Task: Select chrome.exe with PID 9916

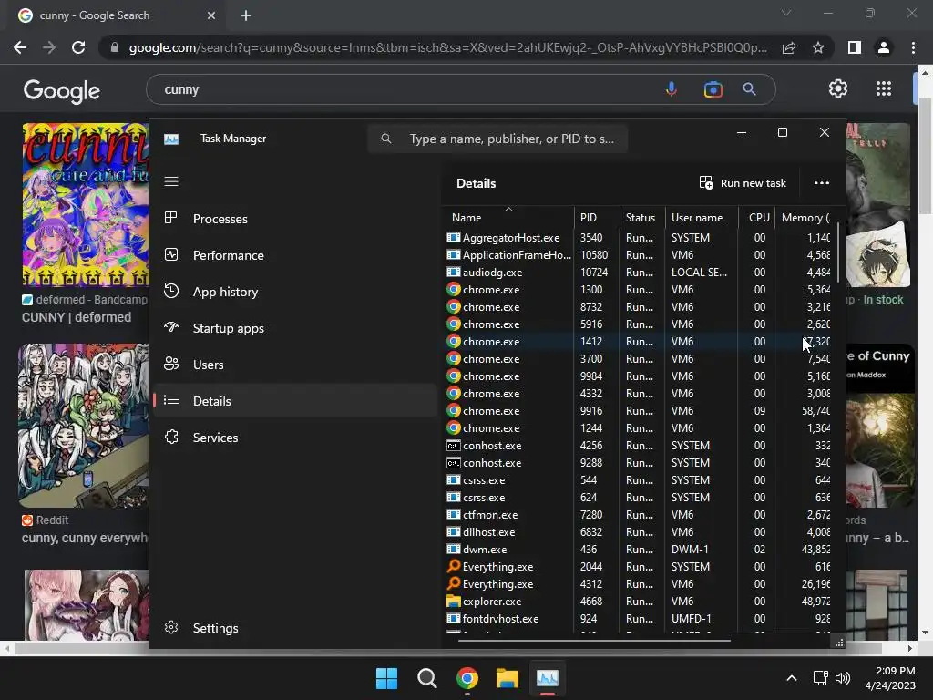Action: 639,411
